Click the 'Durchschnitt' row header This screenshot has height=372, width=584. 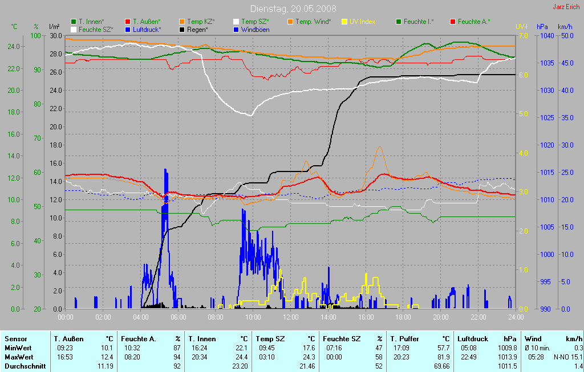(x=25, y=366)
